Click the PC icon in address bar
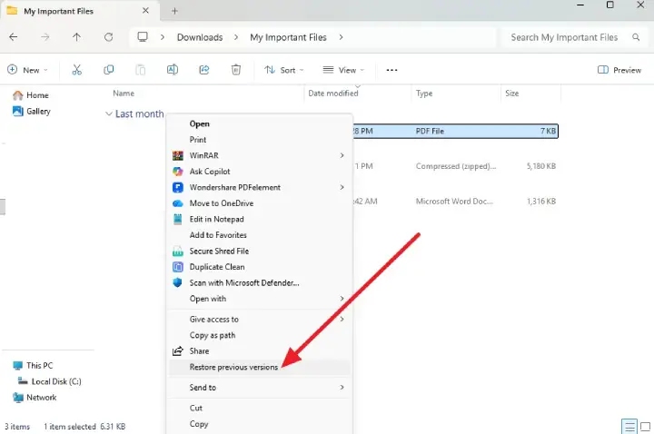 [143, 36]
